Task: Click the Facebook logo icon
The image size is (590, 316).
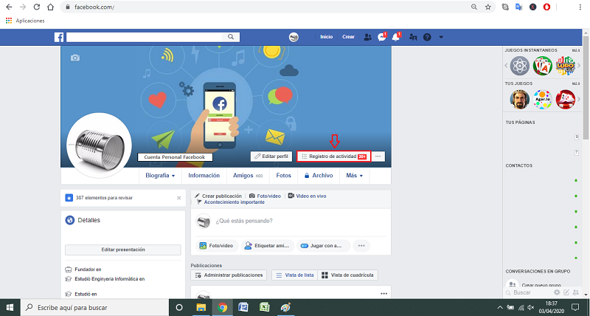Action: (59, 37)
